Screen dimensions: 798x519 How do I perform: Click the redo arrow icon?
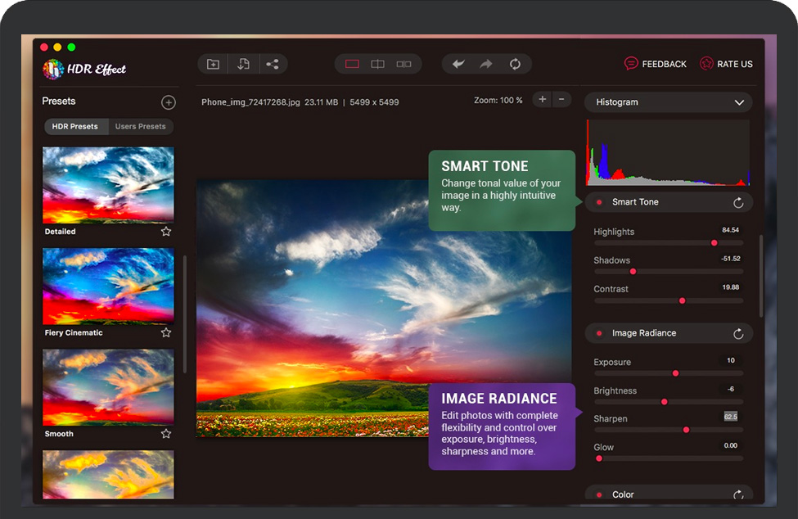coord(486,64)
